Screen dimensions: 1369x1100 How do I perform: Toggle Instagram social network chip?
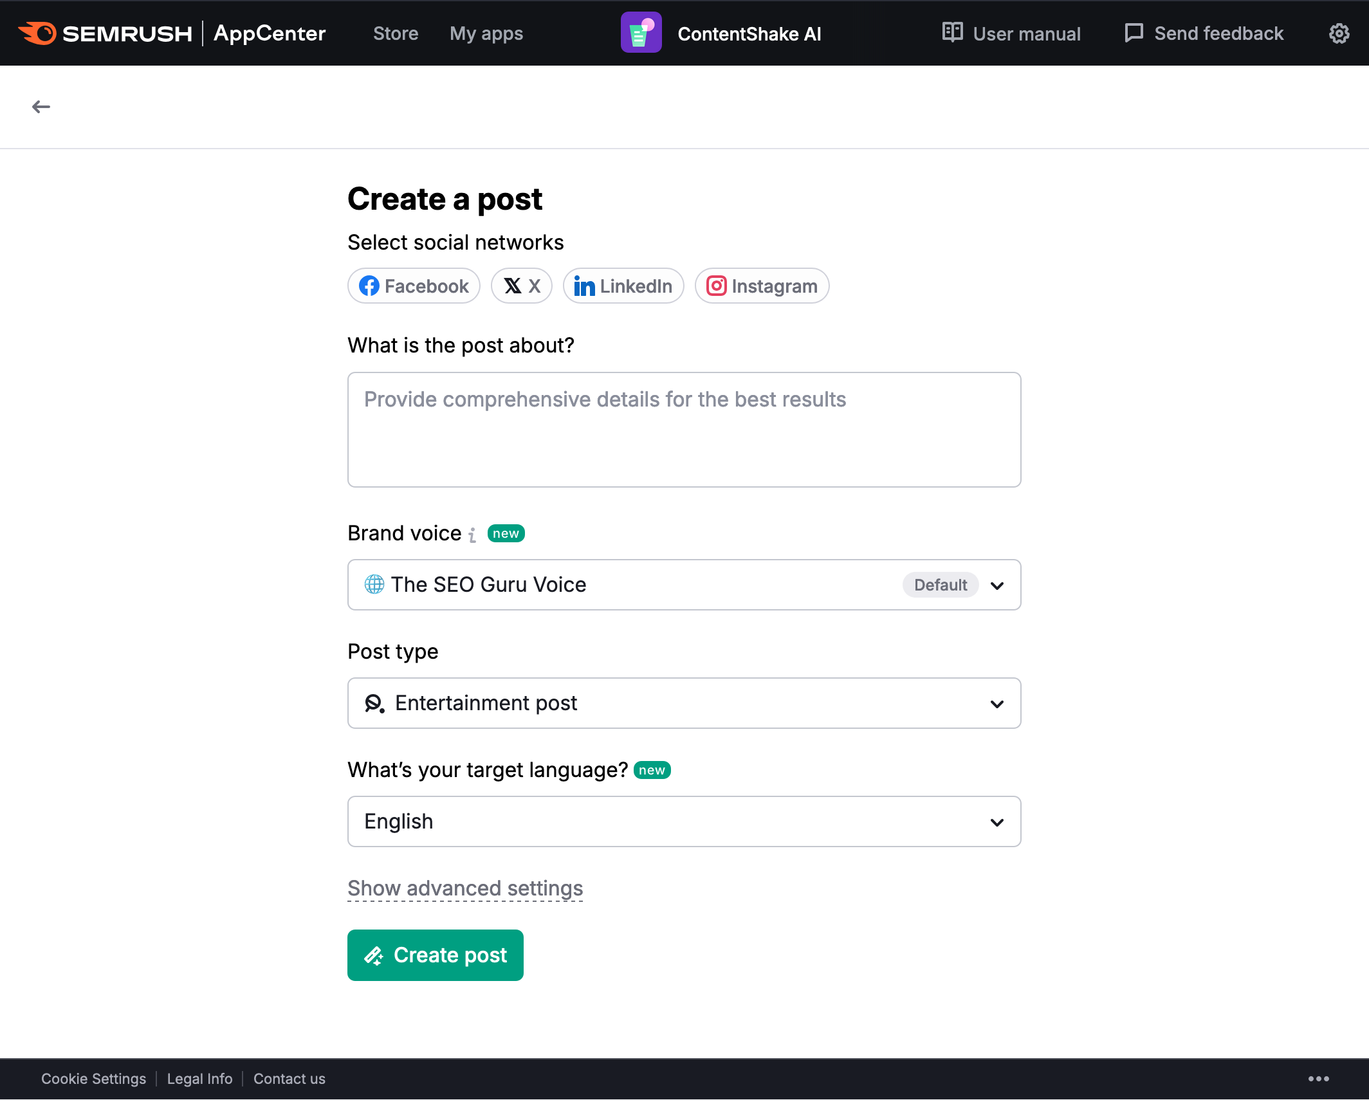762,286
